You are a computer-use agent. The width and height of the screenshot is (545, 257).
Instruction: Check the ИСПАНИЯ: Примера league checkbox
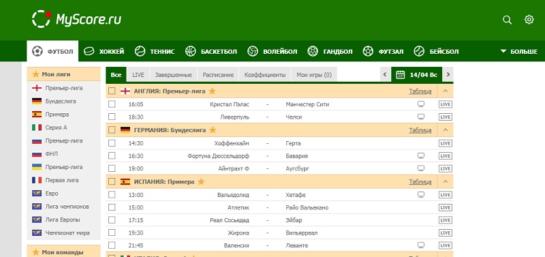112,181
